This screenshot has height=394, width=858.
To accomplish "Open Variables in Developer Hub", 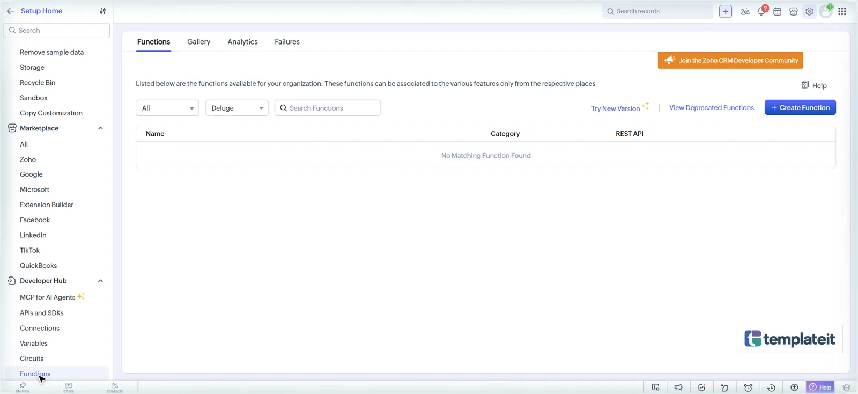I will pos(34,344).
